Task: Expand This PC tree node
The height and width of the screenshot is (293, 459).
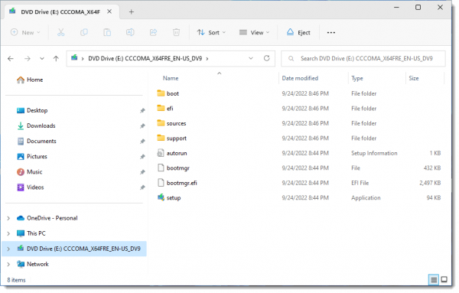Action: pos(8,233)
